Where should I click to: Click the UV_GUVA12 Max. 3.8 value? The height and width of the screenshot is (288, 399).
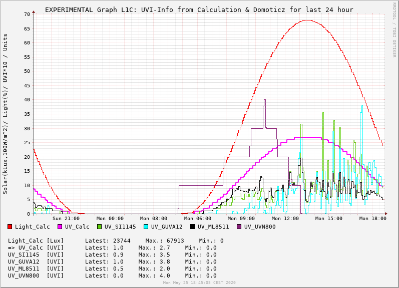coord(155,262)
